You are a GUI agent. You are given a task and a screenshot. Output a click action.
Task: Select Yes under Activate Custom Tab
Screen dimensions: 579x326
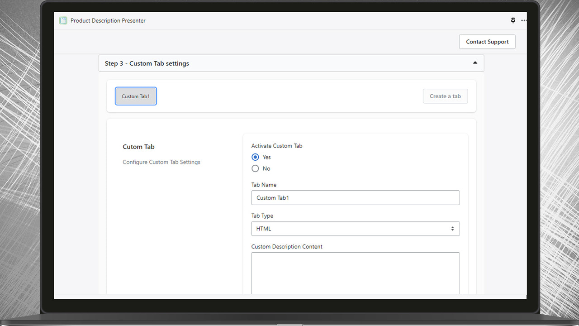tap(255, 157)
